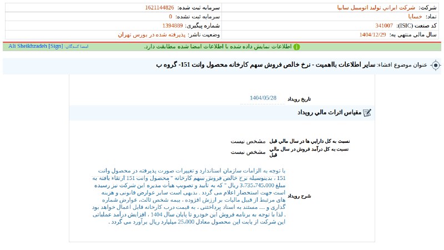444x250 pixels.
Task: Click the unregistered capital value 0
Action: [x=170, y=17]
